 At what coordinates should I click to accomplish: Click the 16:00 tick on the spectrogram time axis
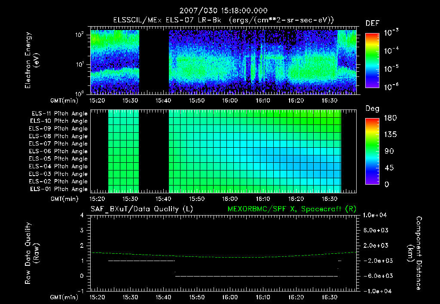pos(230,100)
